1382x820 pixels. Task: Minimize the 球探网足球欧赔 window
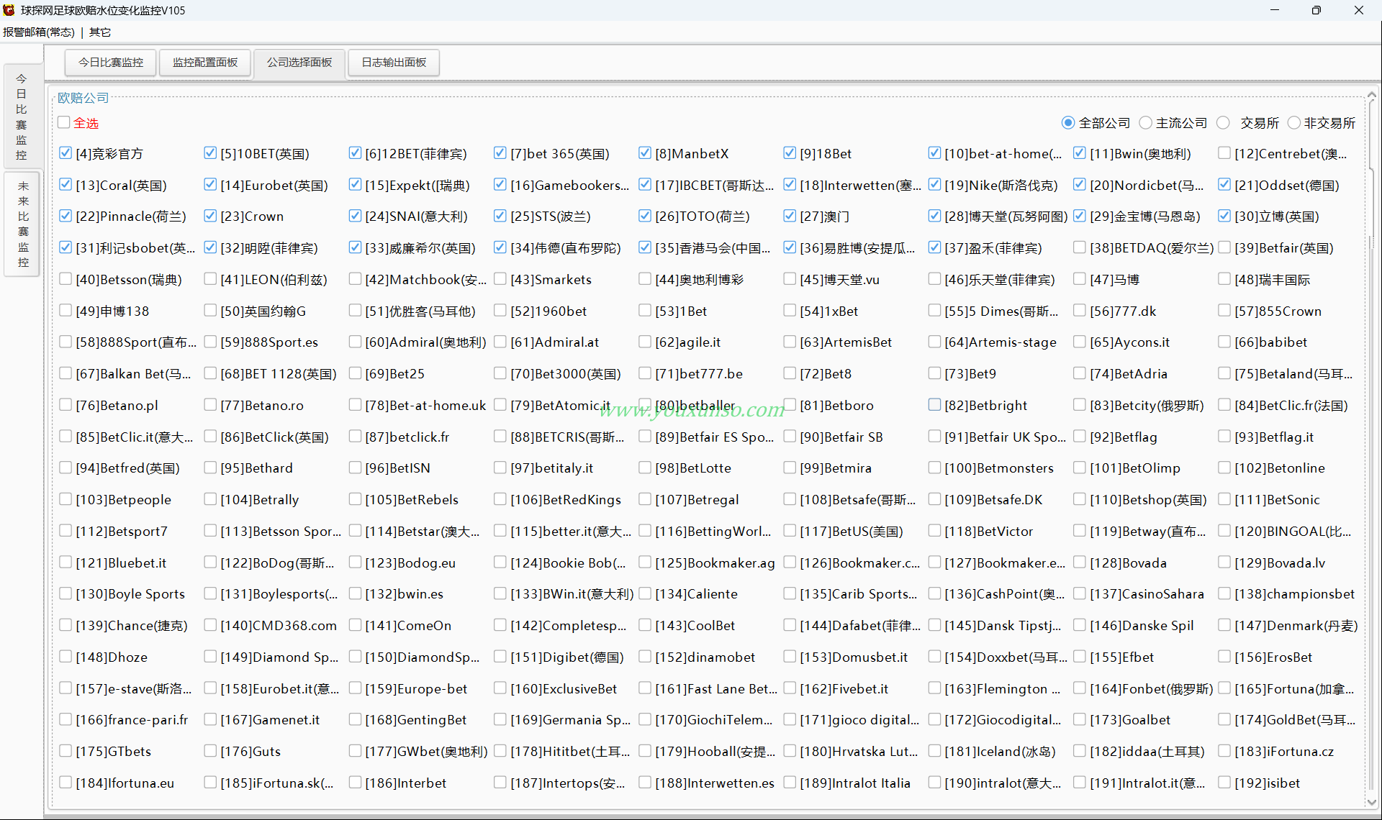click(1275, 10)
